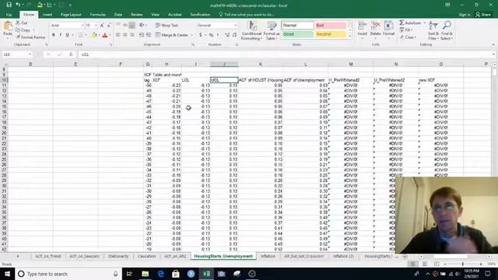The width and height of the screenshot is (498, 280).
Task: Align text right
Action: tap(132, 35)
